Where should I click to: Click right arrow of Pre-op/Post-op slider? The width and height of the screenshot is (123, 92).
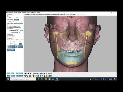coord(19,42)
